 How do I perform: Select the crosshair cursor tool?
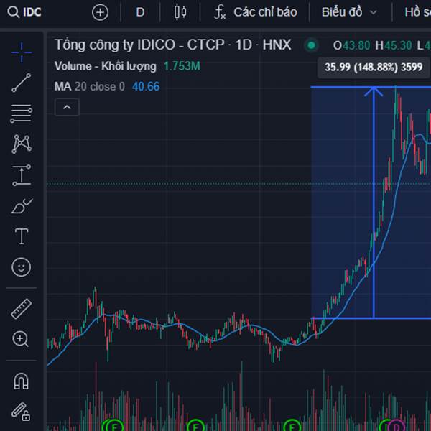tap(22, 52)
